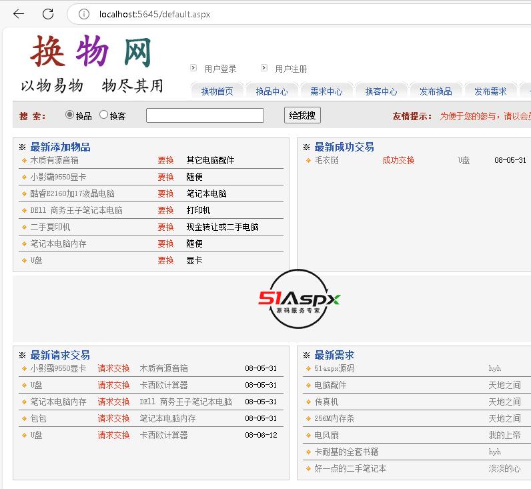Open the 小影霸9550显卡 item in 最新添加物品
This screenshot has width=531, height=489.
click(x=58, y=177)
